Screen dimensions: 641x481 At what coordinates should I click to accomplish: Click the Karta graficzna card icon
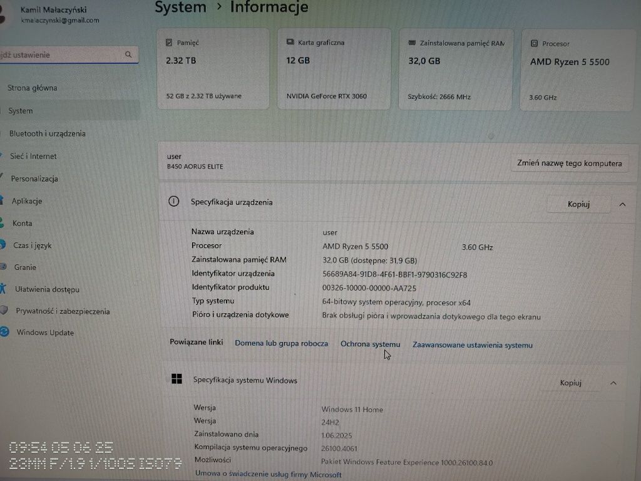[x=290, y=42]
